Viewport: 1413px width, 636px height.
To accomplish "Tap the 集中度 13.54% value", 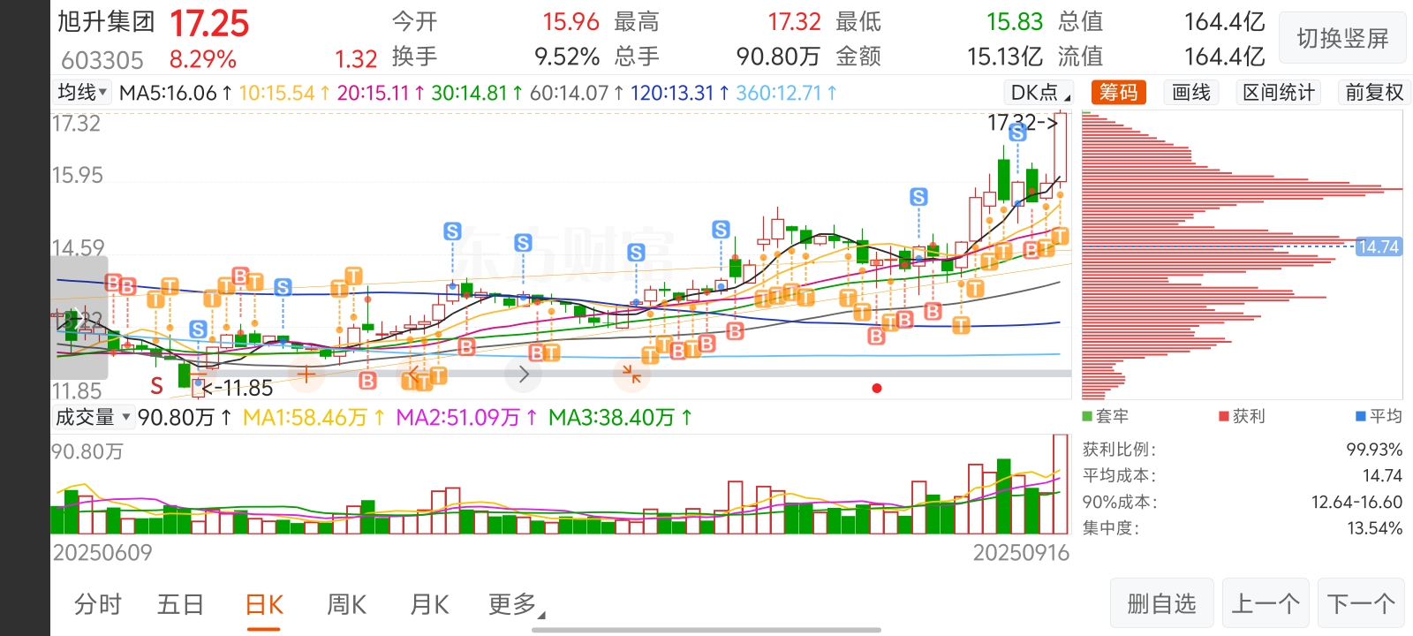I will pos(1374,528).
